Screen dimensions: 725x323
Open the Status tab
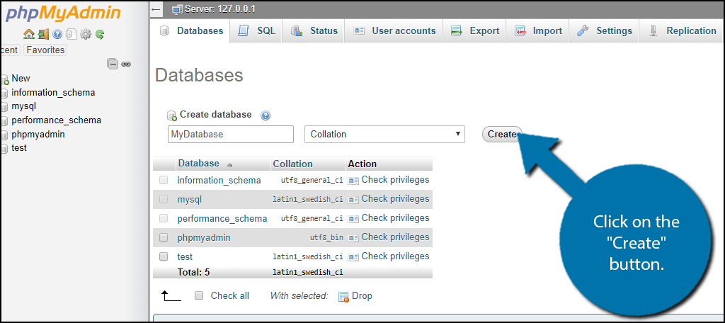pyautogui.click(x=314, y=30)
